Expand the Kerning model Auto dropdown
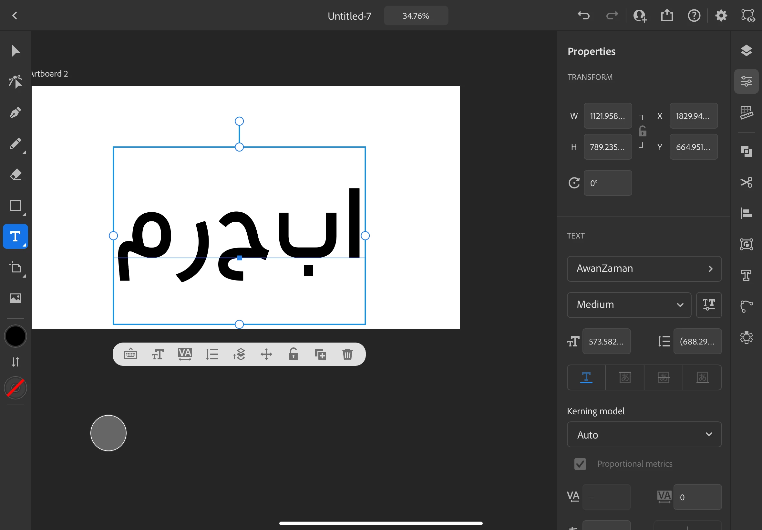The width and height of the screenshot is (762, 530). (644, 435)
